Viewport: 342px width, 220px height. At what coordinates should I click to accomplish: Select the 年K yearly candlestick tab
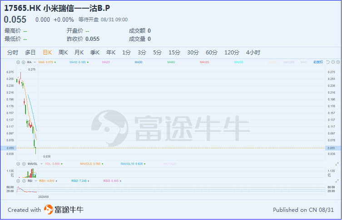(x=111, y=53)
